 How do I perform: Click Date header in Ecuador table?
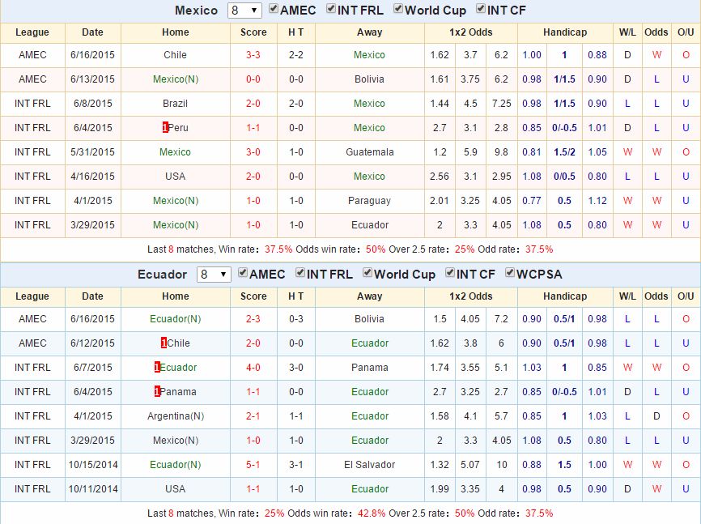click(92, 296)
